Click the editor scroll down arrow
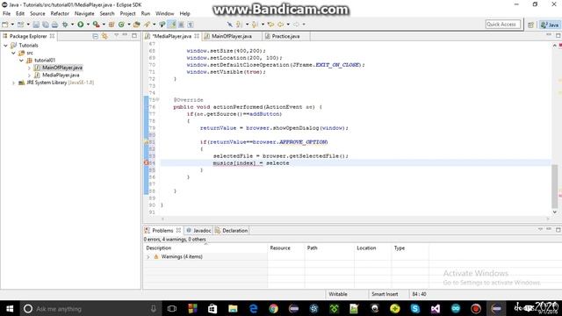This screenshot has width=562, height=316. pos(554,212)
